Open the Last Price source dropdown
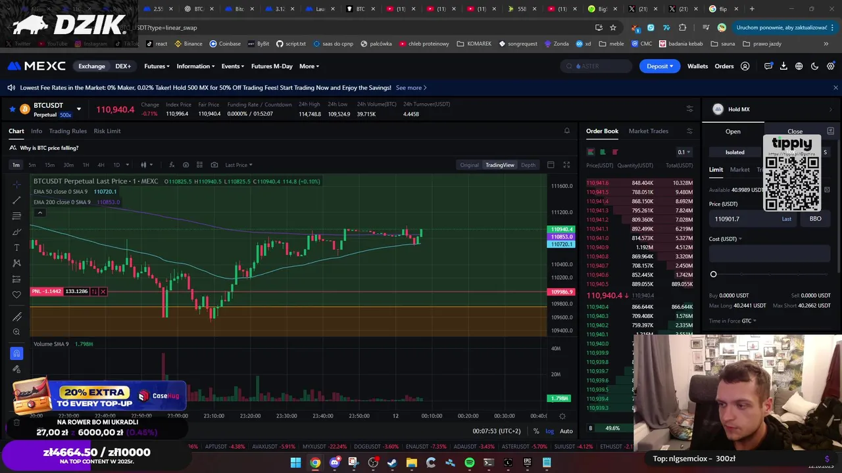This screenshot has height=473, width=842. click(x=239, y=165)
